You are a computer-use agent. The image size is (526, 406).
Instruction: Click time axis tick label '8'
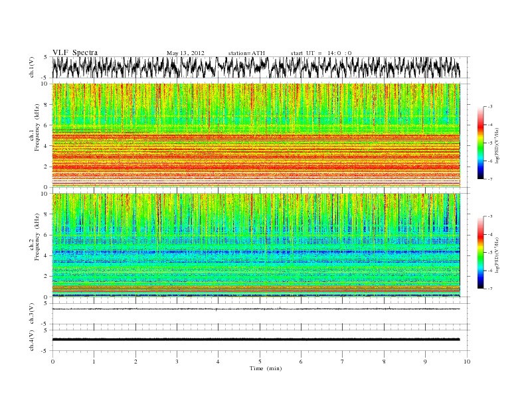point(384,362)
